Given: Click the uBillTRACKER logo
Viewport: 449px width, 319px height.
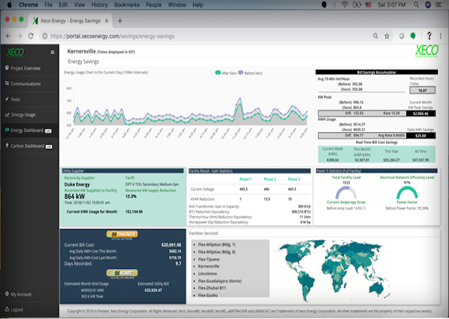Looking at the screenshot, I should coord(122,235).
